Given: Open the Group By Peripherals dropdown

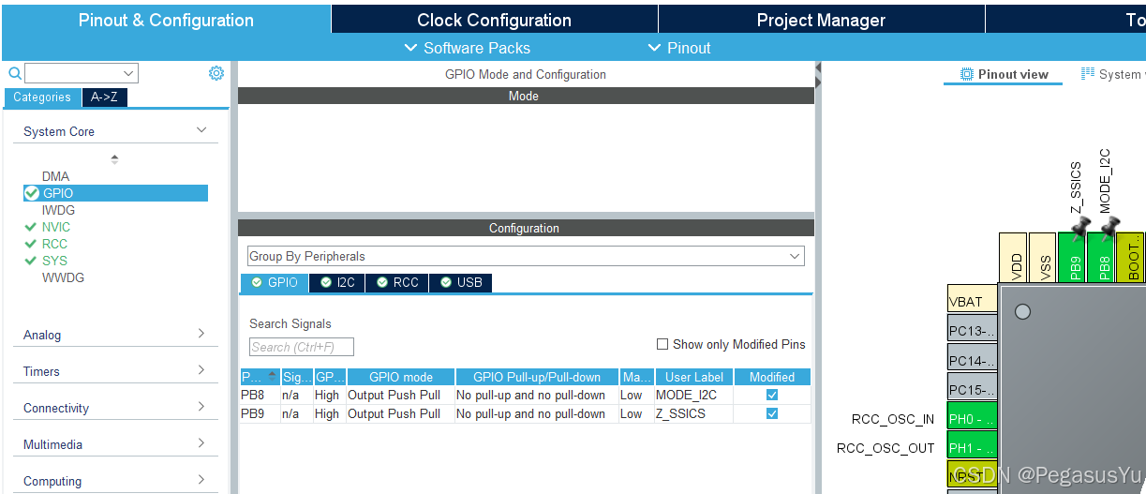Looking at the screenshot, I should pyautogui.click(x=526, y=256).
